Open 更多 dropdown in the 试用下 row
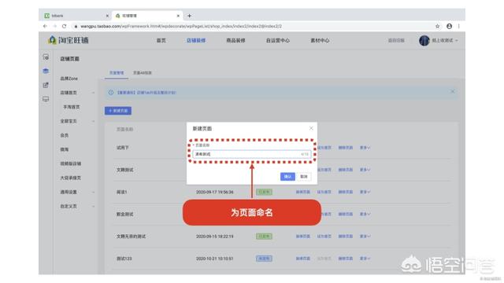 tap(365, 148)
